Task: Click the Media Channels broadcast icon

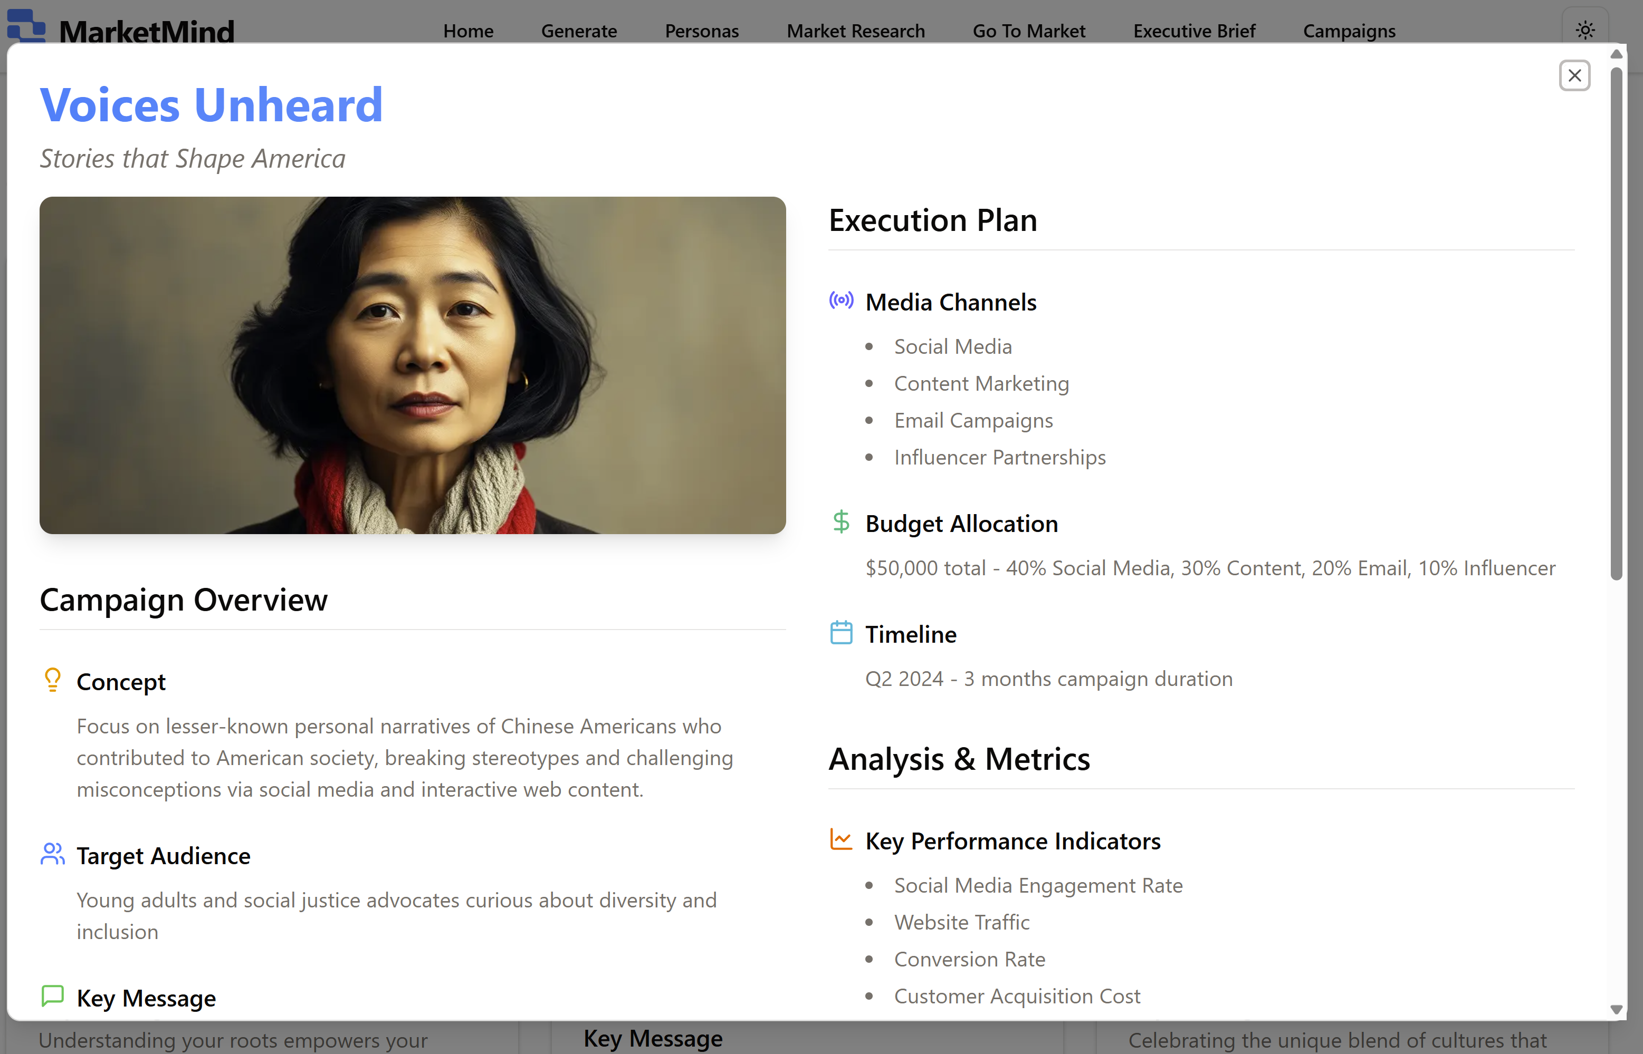Action: [x=841, y=301]
